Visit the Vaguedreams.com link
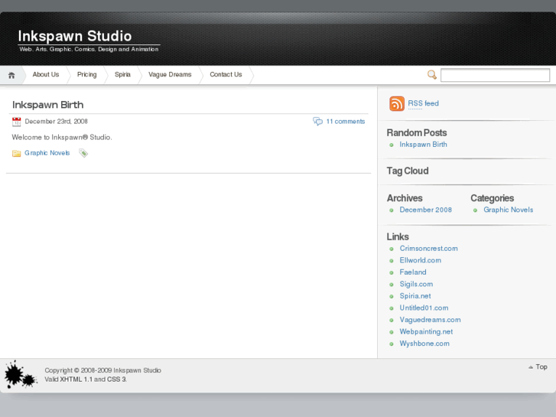Viewport: 556px width, 417px height. tap(430, 320)
